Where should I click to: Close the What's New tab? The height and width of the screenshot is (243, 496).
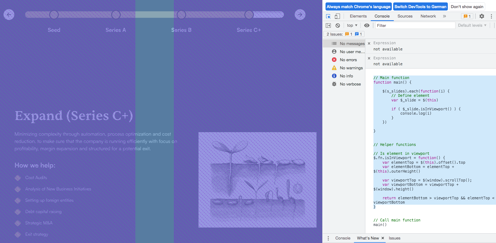(x=383, y=238)
